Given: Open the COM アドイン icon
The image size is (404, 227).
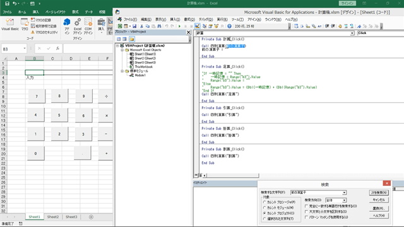Looking at the screenshot, I should pos(88,26).
